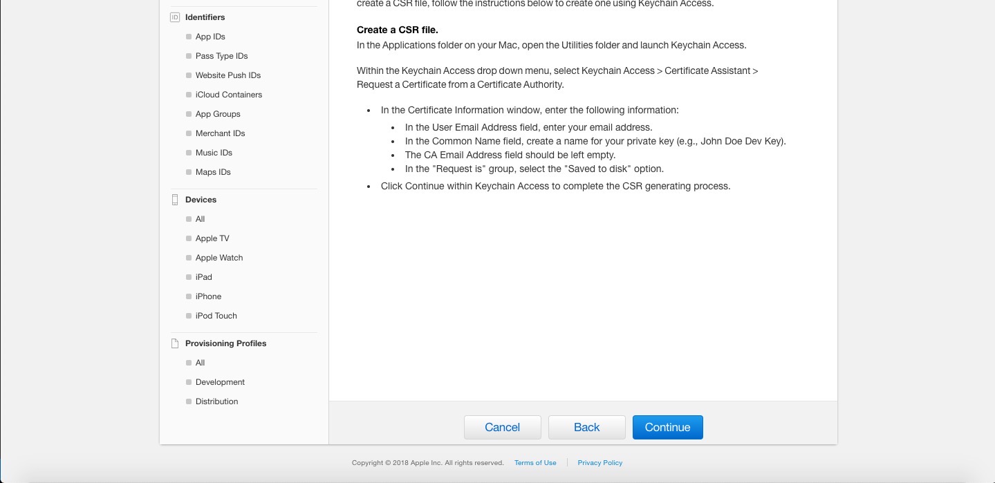
Task: Select Music IDs entry
Action: coord(214,153)
